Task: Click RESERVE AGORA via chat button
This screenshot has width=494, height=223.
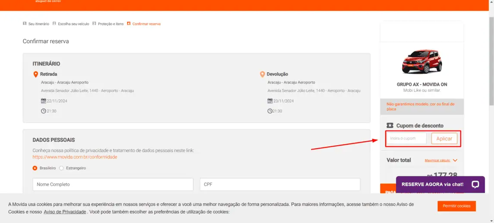Action: (440, 185)
